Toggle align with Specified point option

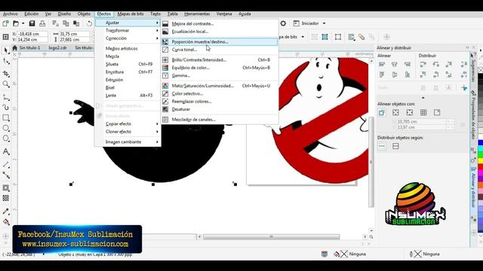[437, 112]
